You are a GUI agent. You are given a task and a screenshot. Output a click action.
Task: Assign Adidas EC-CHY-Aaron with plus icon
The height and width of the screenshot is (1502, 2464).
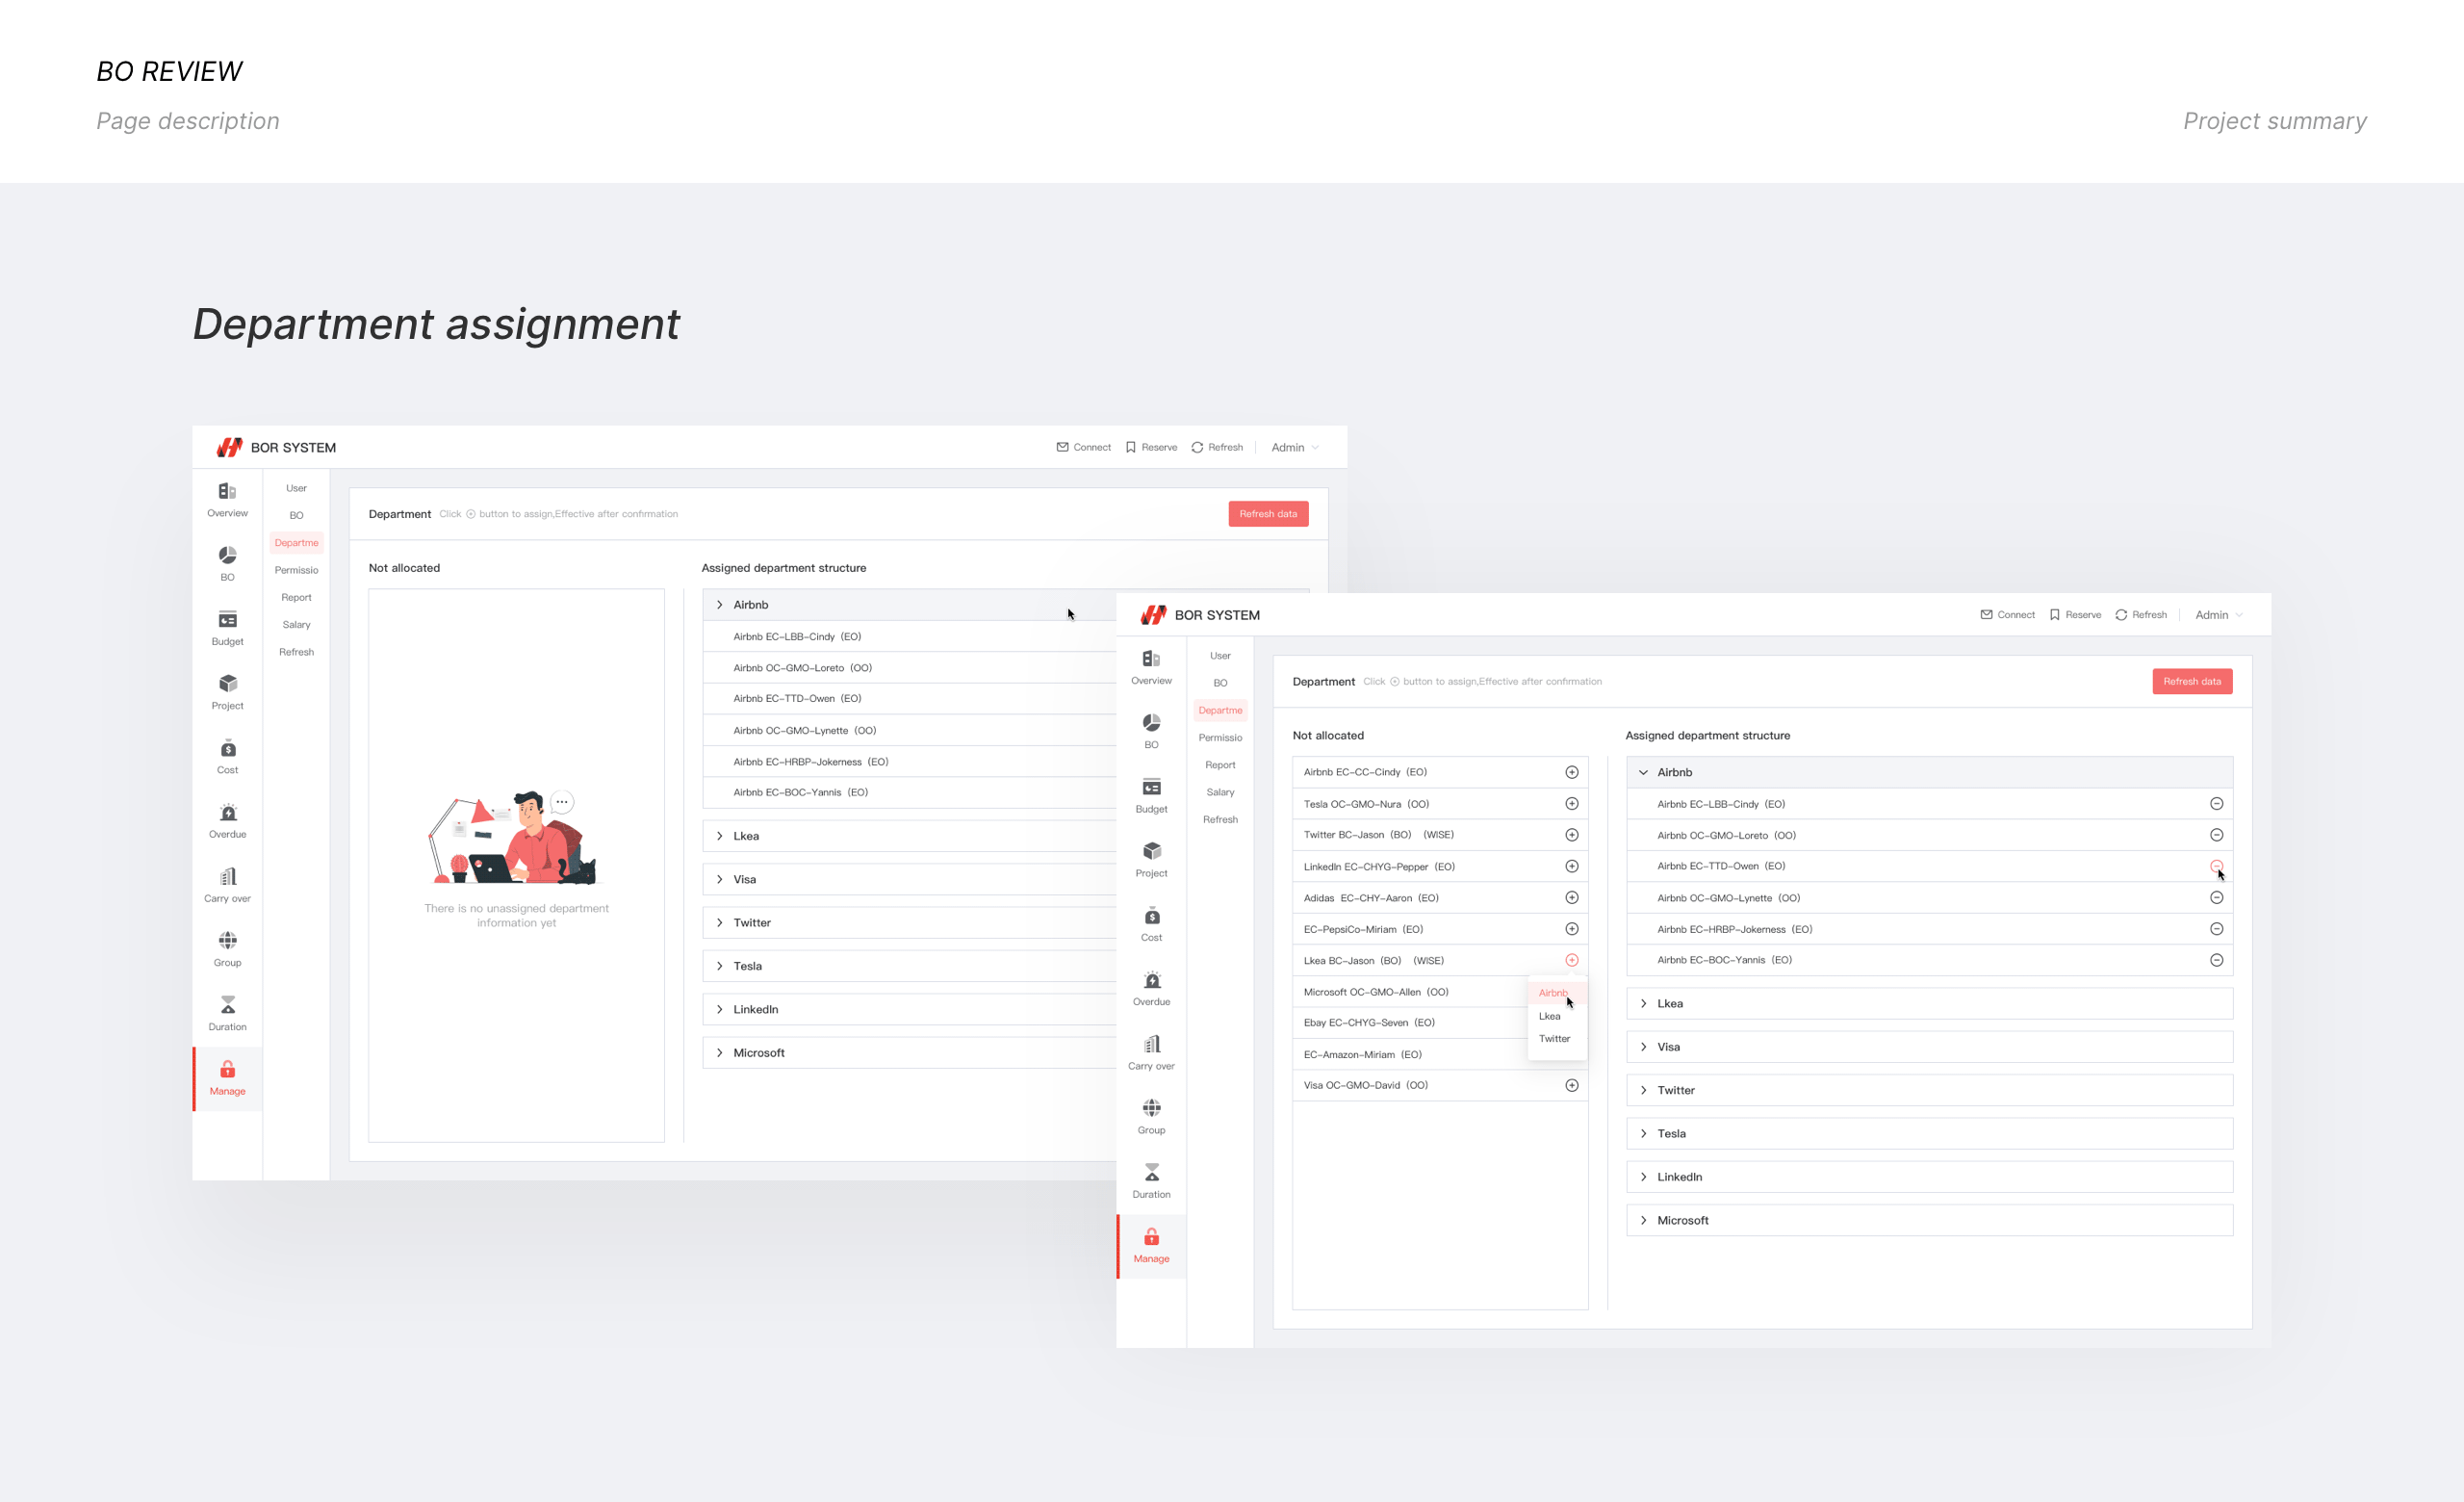pyautogui.click(x=1571, y=898)
